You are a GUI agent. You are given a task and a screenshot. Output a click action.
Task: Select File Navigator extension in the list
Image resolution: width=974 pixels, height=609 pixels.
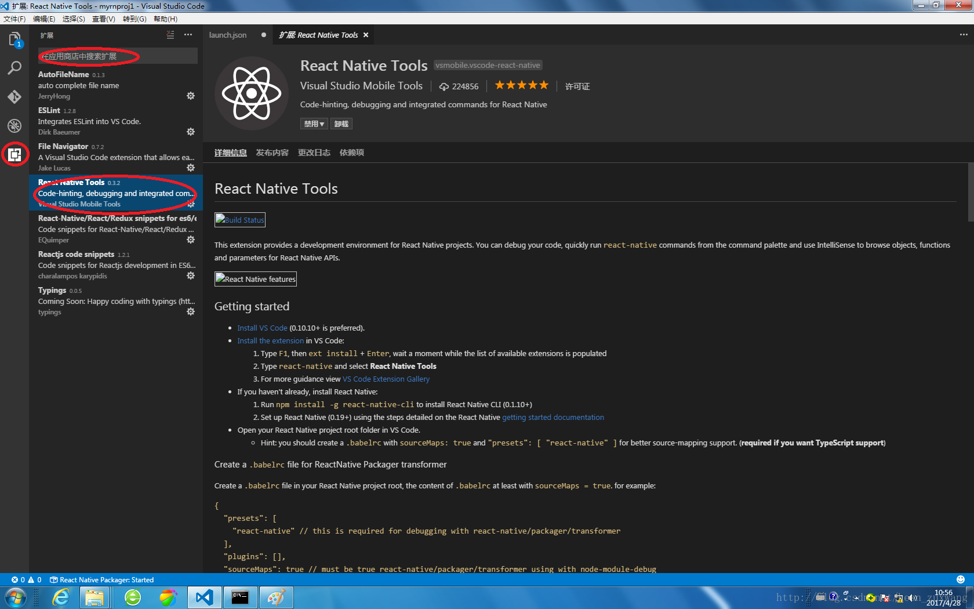click(x=116, y=157)
